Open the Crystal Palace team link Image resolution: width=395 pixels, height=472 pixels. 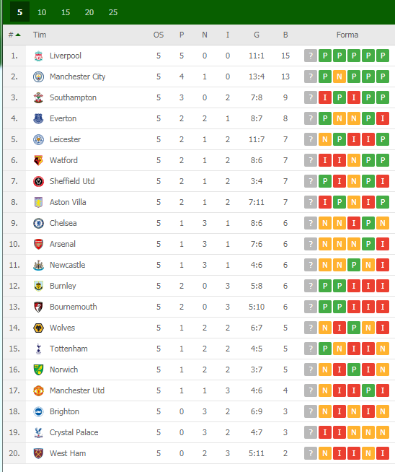point(74,432)
